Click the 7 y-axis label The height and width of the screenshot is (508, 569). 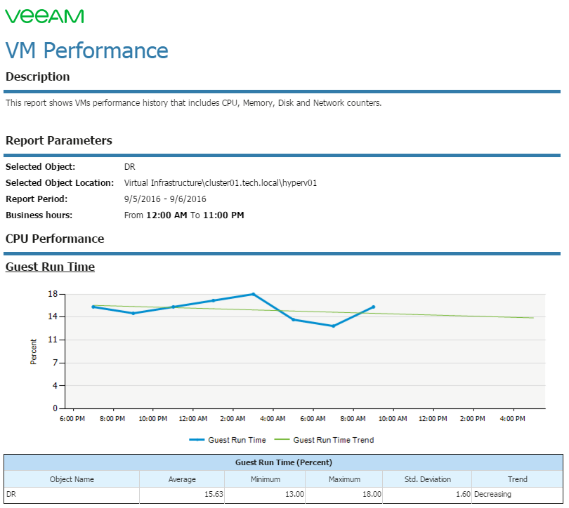tap(55, 363)
